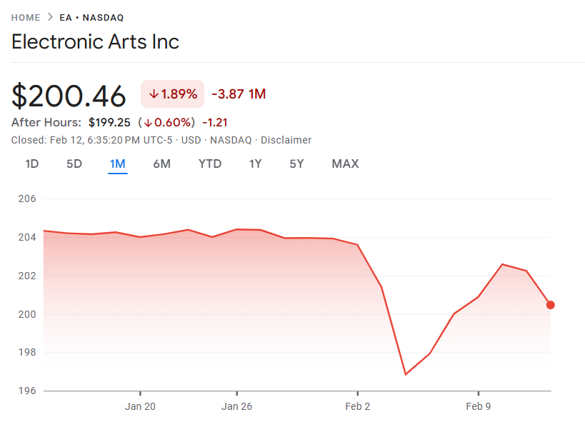Click the red endpoint dot on chart
The height and width of the screenshot is (422, 585).
(x=550, y=305)
